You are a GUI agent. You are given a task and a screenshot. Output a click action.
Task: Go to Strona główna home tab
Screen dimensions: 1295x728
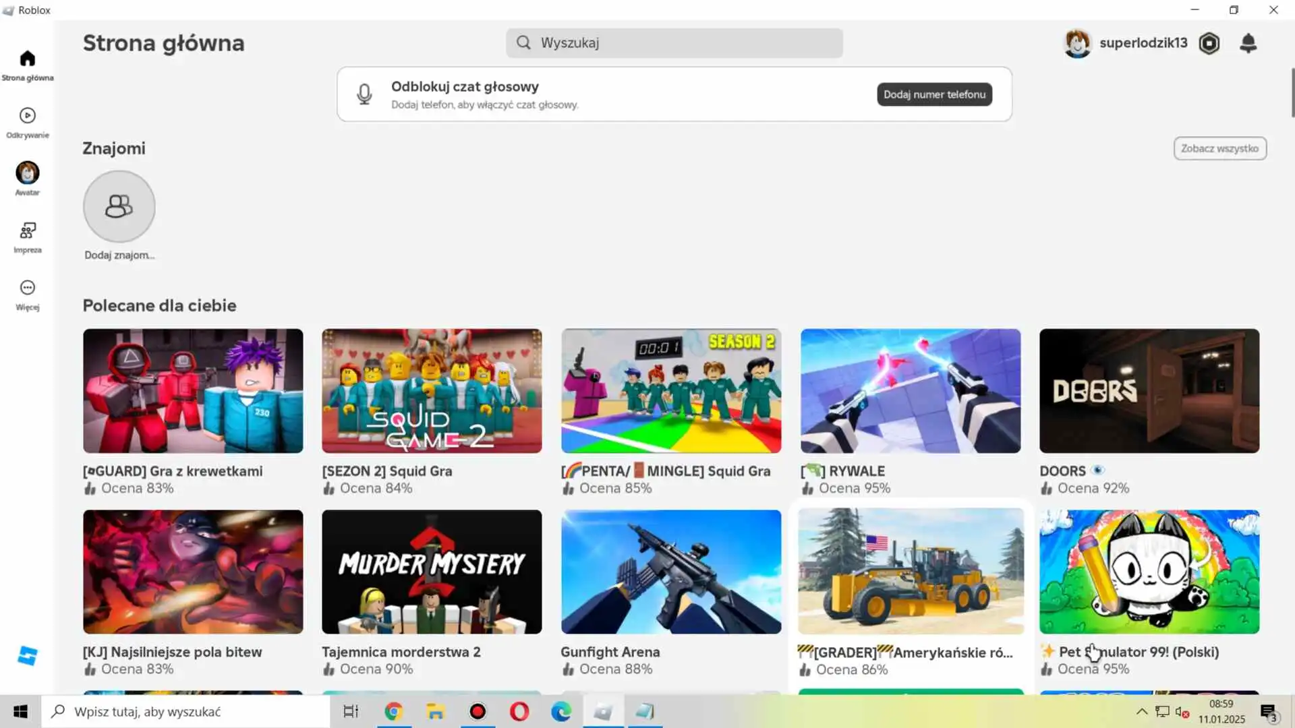tap(27, 59)
